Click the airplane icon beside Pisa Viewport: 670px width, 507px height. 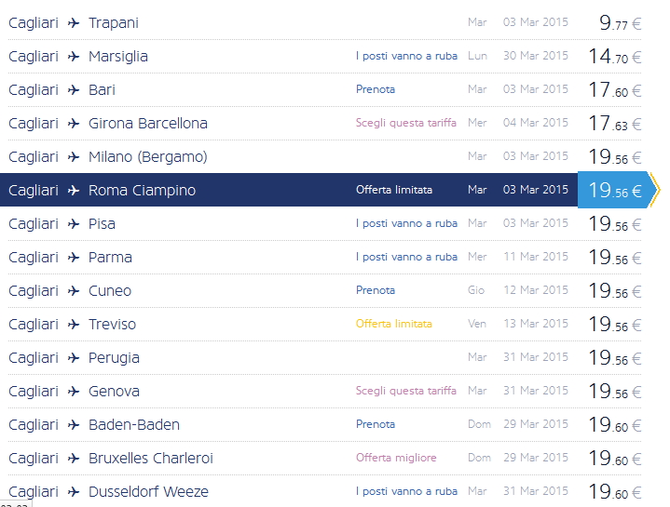(74, 224)
